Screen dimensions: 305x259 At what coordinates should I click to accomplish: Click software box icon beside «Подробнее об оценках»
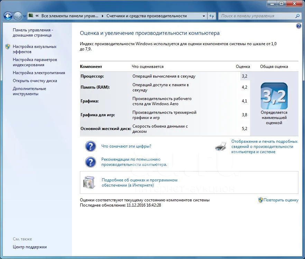(x=90, y=182)
